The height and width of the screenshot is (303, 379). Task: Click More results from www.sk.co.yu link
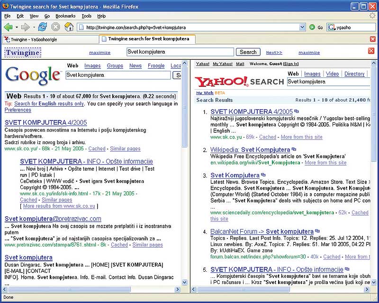59,206
